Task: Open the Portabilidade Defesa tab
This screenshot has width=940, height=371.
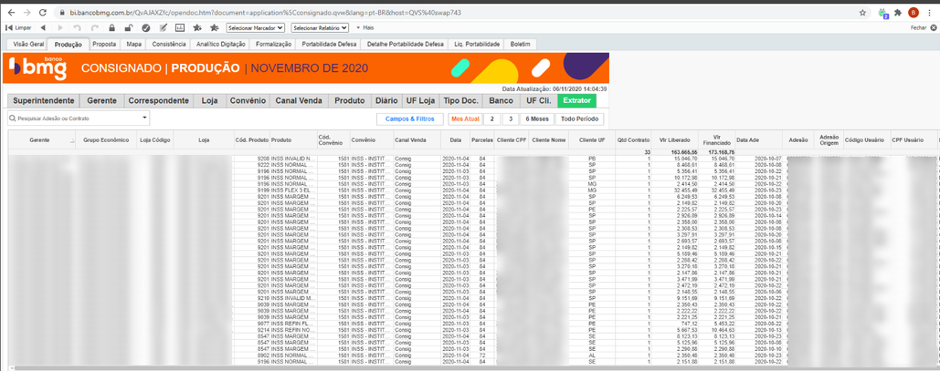Action: click(x=329, y=45)
